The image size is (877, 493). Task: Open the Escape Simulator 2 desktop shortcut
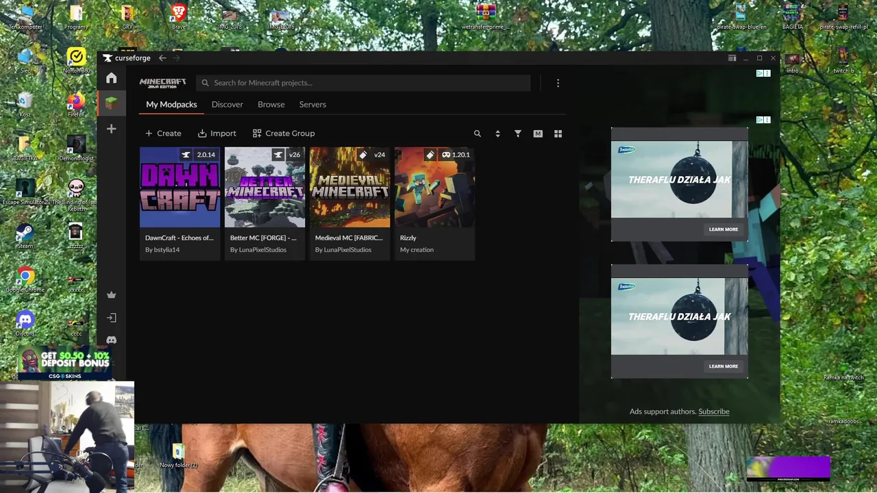(25, 192)
